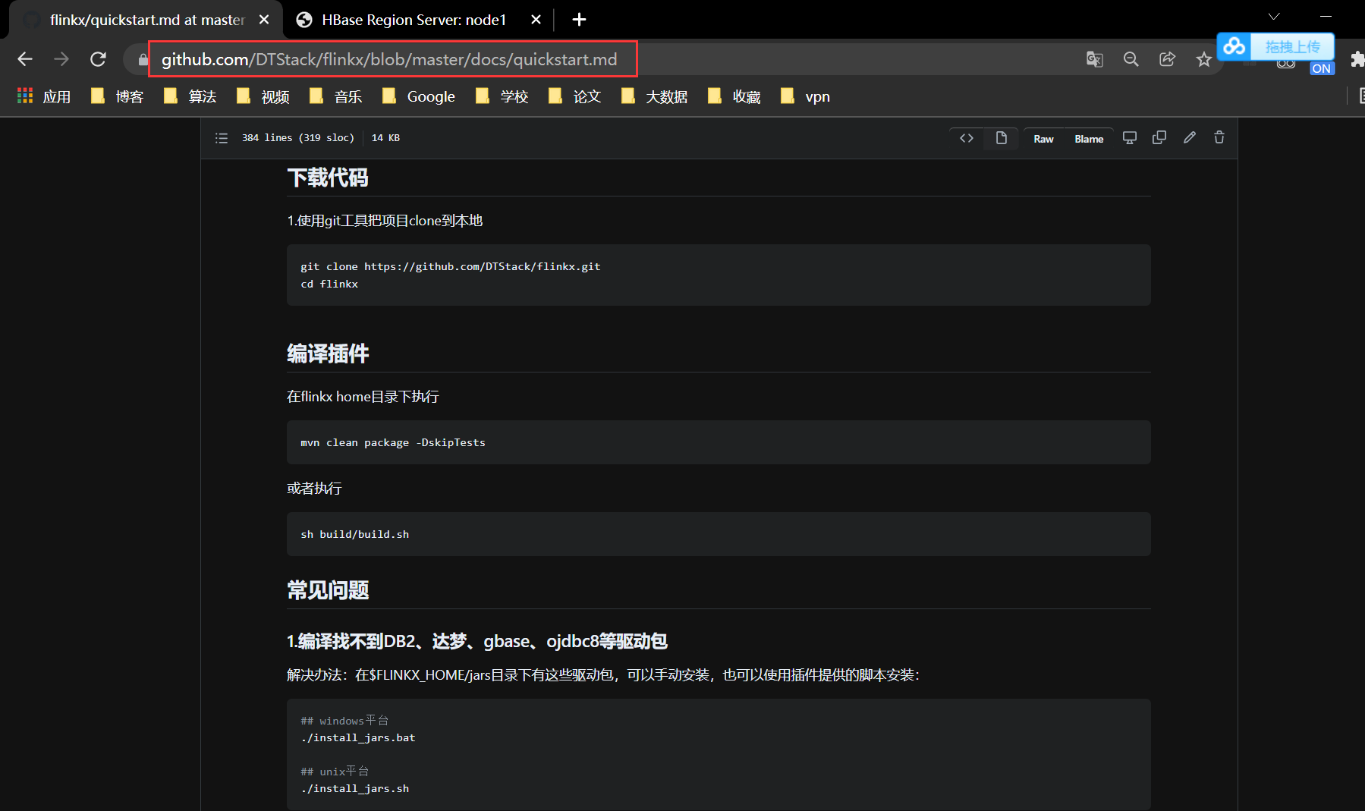Open the vpn bookmark folder

pyautogui.click(x=805, y=96)
